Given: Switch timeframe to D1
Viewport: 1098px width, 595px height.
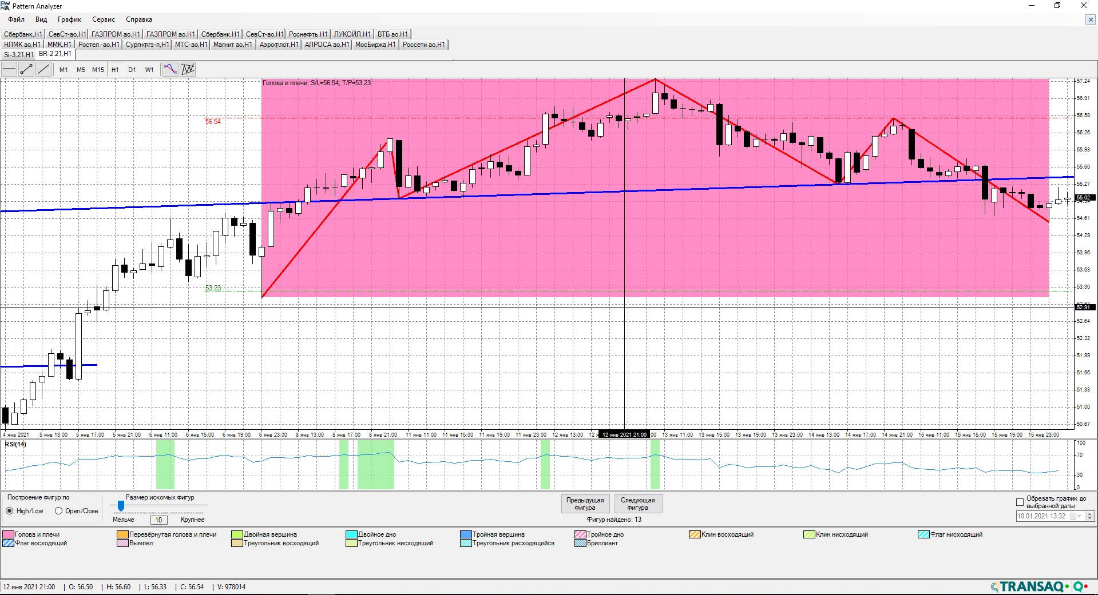Looking at the screenshot, I should (x=132, y=70).
